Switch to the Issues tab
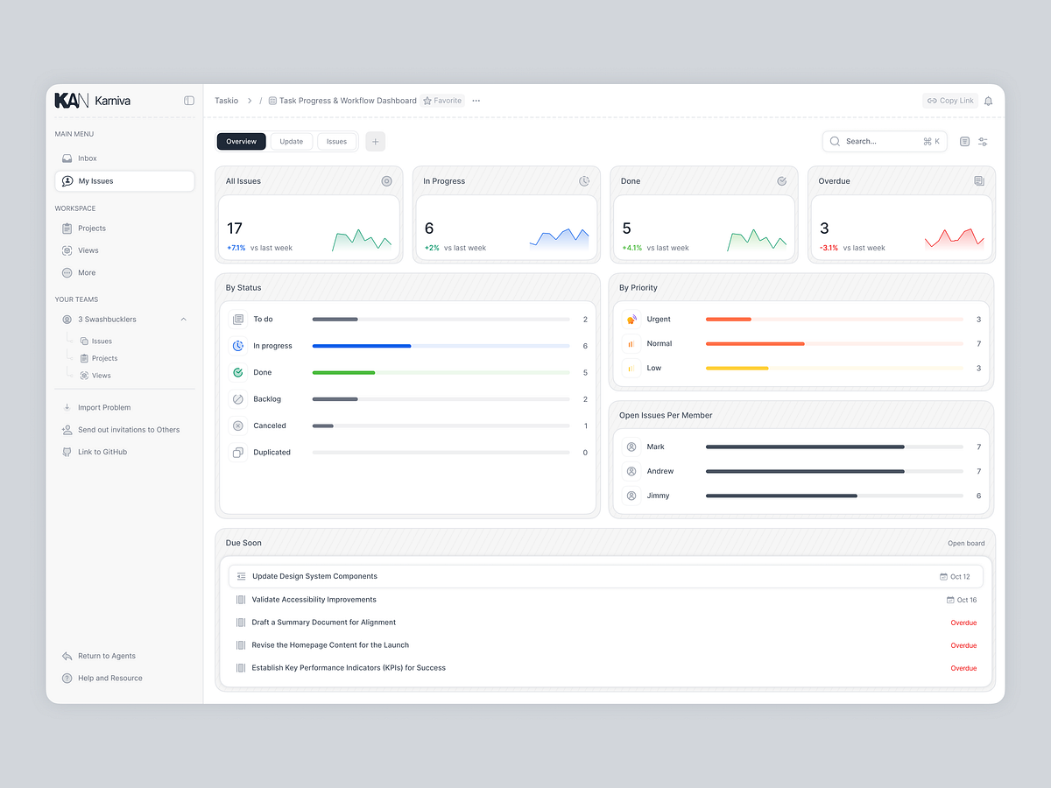This screenshot has width=1051, height=788. pyautogui.click(x=337, y=142)
